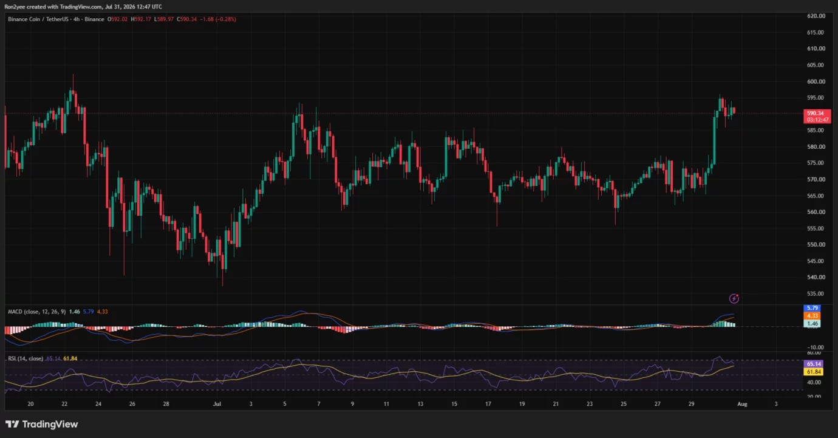
Task: Click the 13 date label on time axis
Action: (420, 403)
